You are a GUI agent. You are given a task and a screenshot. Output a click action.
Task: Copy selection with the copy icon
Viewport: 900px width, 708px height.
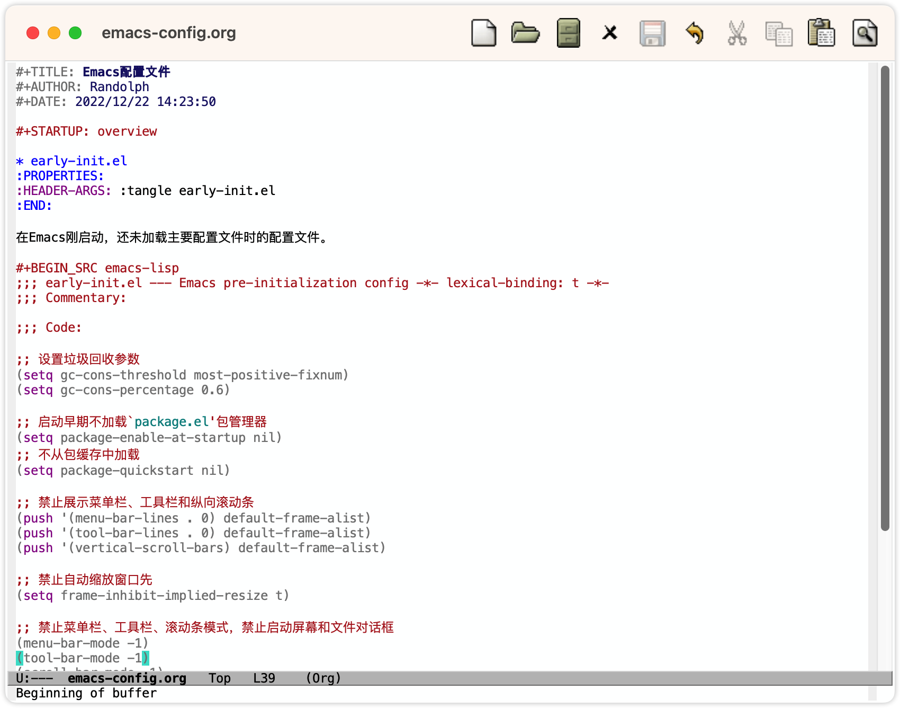(x=779, y=34)
